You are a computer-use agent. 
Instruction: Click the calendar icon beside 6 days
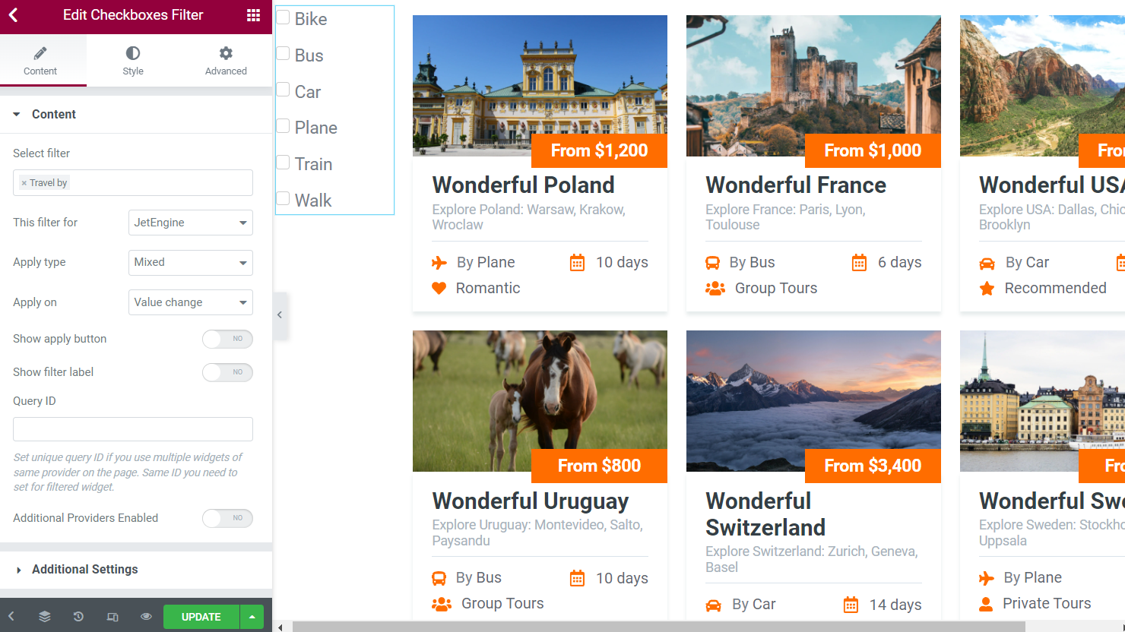(x=859, y=263)
